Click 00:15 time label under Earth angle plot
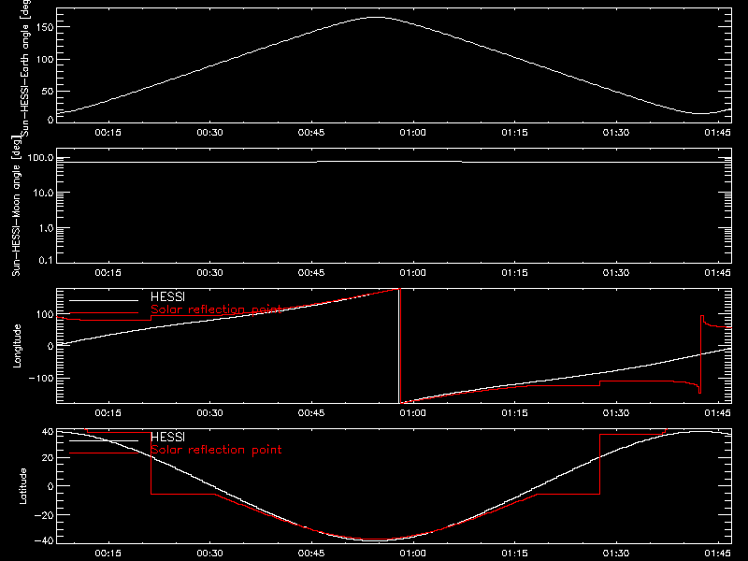The width and height of the screenshot is (748, 561). click(108, 133)
